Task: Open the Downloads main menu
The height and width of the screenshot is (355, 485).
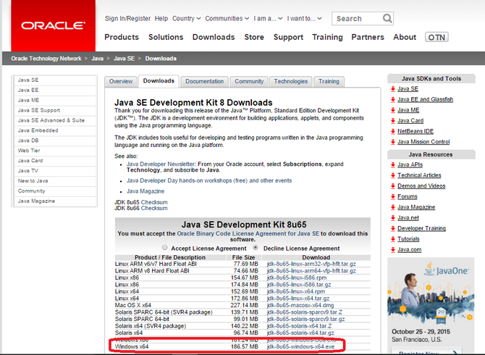Action: click(x=214, y=37)
